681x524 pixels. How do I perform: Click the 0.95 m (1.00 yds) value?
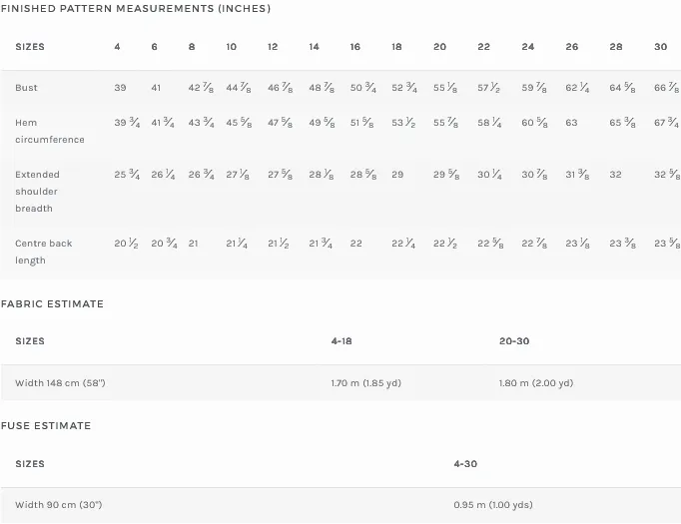[x=493, y=505]
